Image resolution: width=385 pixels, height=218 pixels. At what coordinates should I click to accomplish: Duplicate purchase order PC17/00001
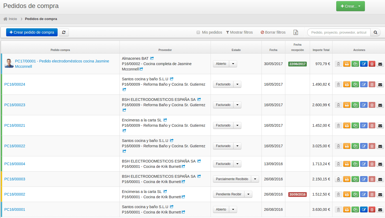point(355,64)
